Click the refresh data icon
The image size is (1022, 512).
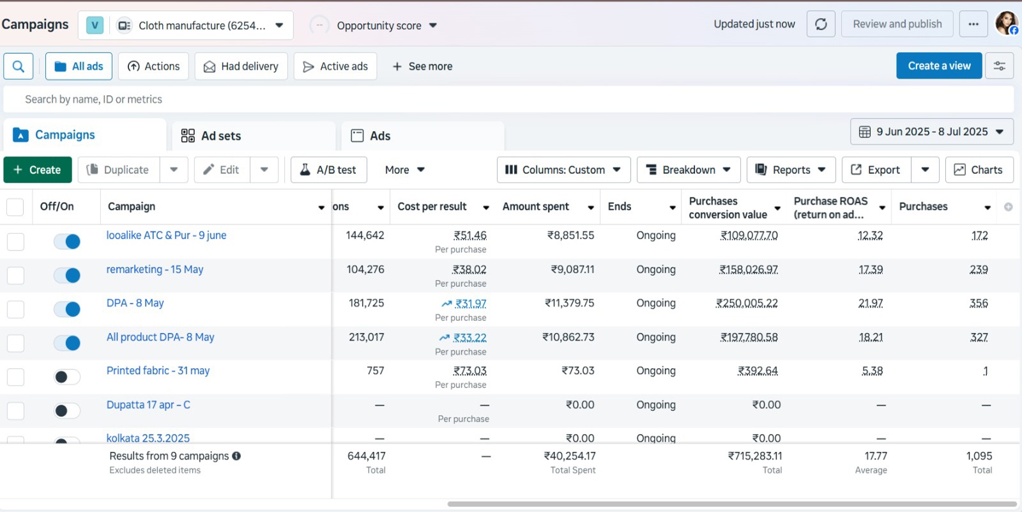click(x=821, y=24)
